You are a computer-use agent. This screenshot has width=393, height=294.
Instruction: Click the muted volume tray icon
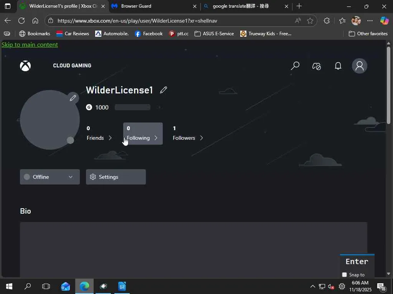(331, 286)
